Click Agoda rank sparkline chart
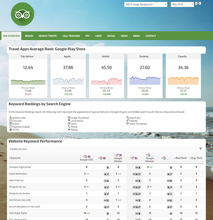 tap(68, 81)
